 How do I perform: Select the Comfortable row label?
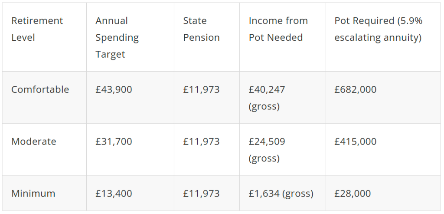[40, 89]
